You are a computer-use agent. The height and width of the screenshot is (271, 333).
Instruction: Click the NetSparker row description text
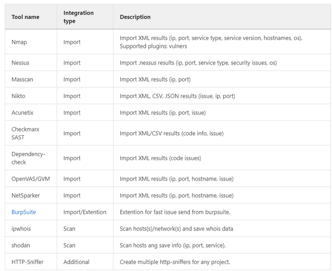pos(176,196)
